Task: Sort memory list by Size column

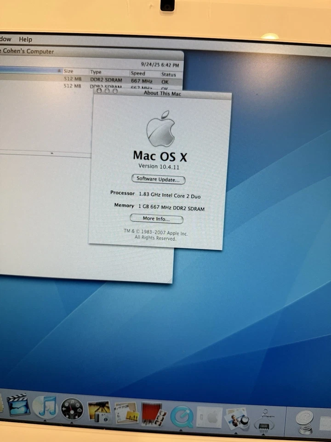Action: point(75,71)
